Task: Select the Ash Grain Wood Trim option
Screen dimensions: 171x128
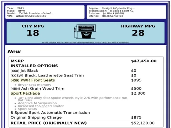Action: tap(37, 89)
